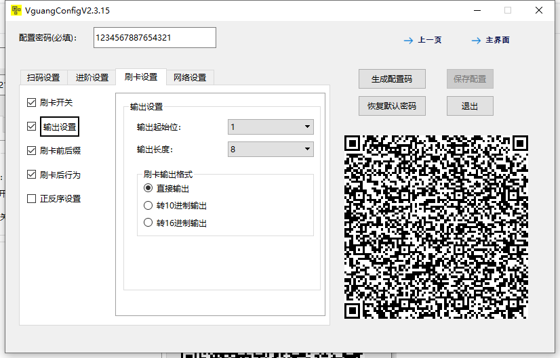Switch to the 进阶设置 tab

click(x=92, y=77)
